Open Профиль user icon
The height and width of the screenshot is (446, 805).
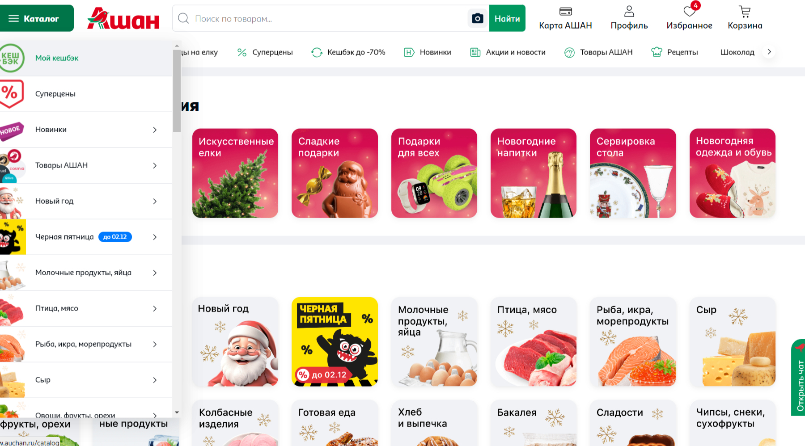629,11
